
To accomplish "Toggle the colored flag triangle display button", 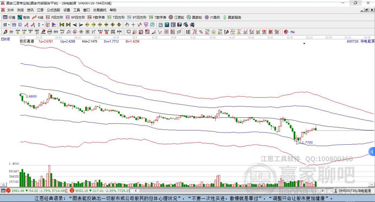I will pos(54,24).
